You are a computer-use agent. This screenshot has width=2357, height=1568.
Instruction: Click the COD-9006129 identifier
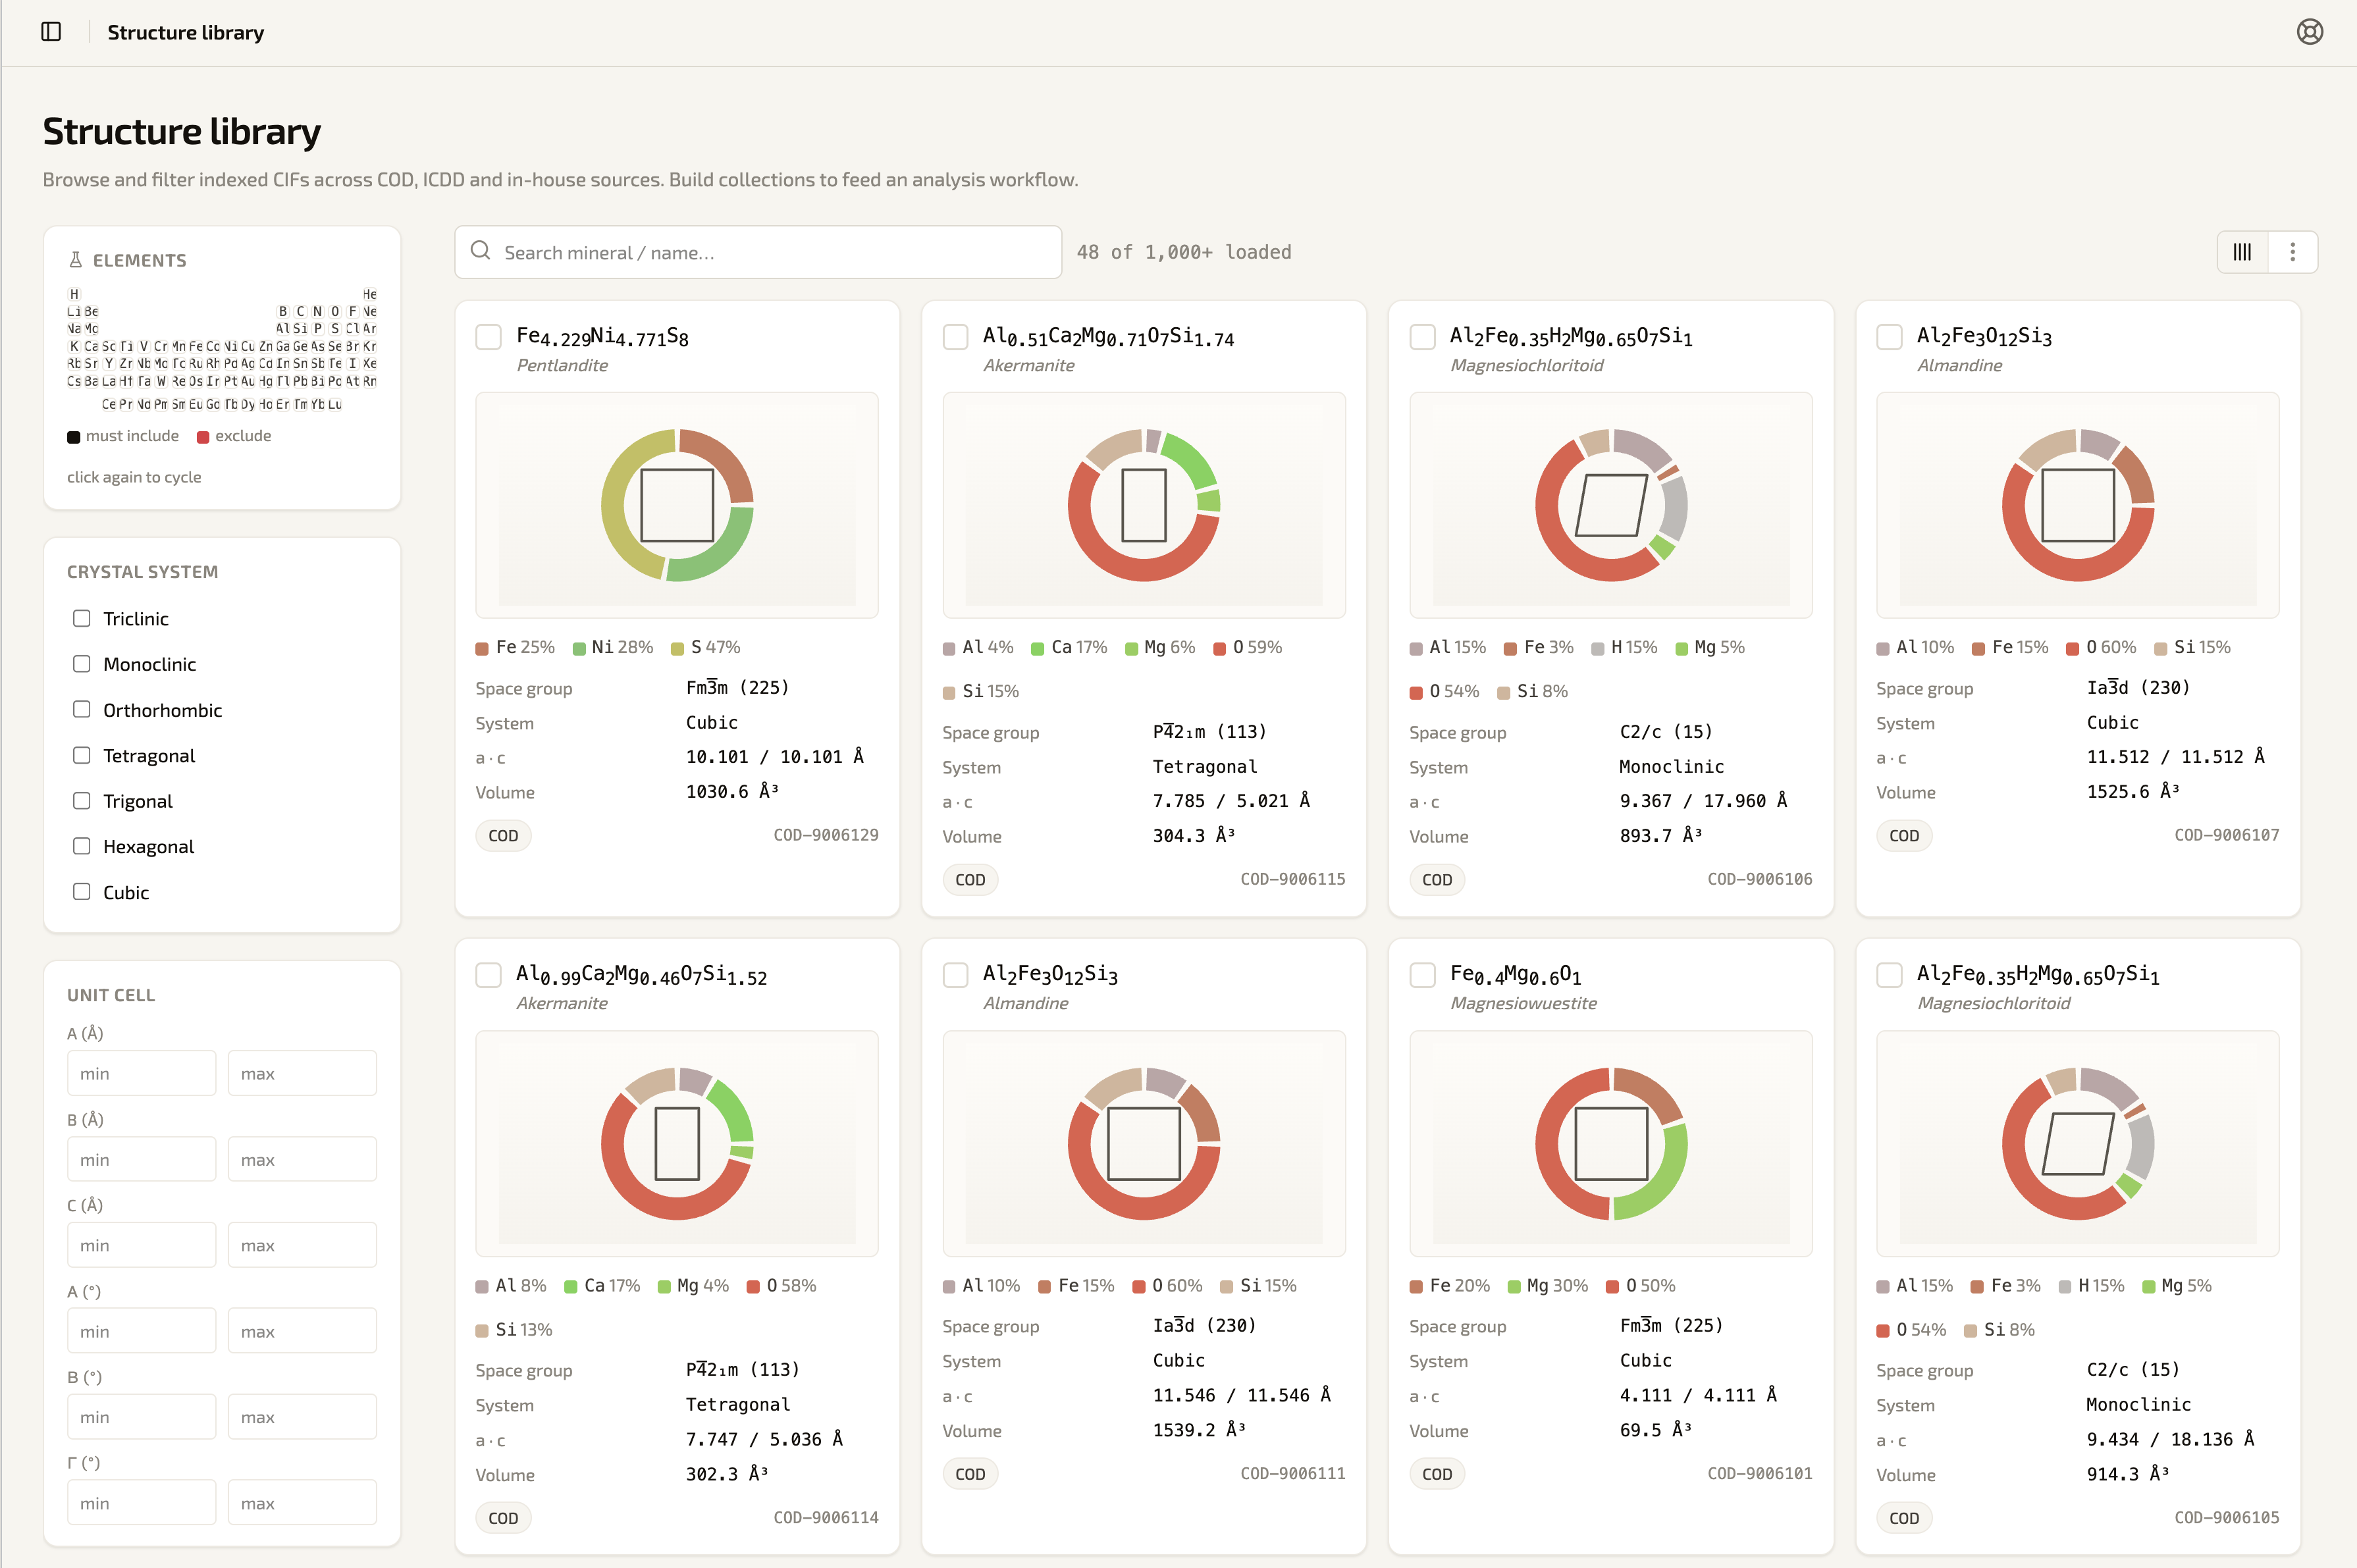[x=826, y=835]
